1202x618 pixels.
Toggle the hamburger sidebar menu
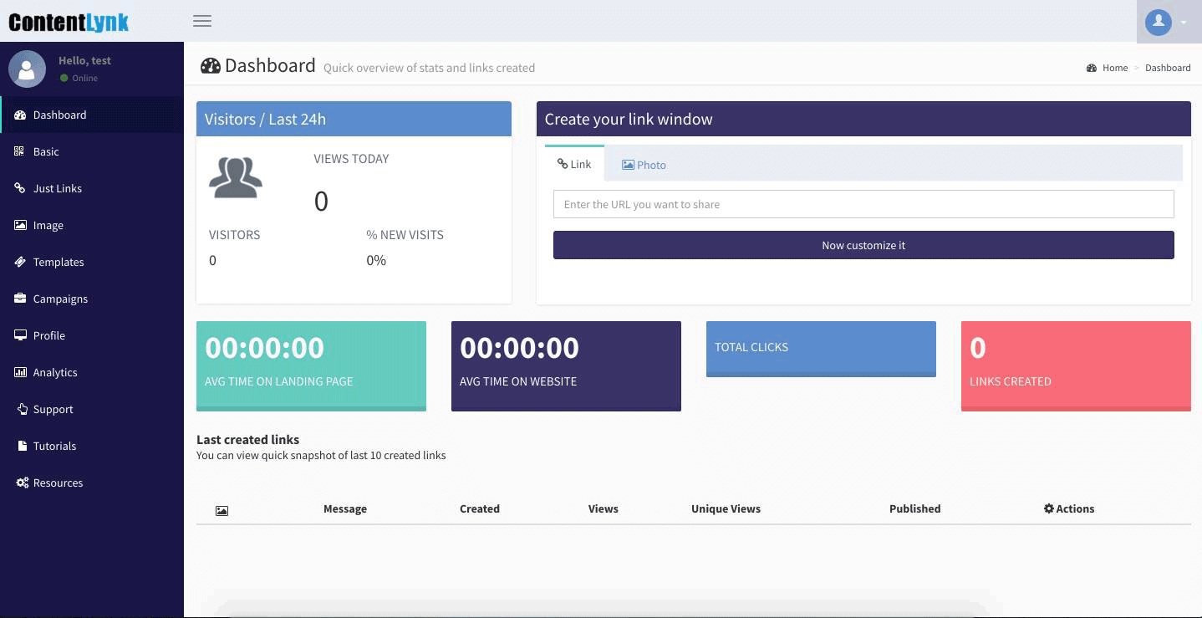point(202,21)
